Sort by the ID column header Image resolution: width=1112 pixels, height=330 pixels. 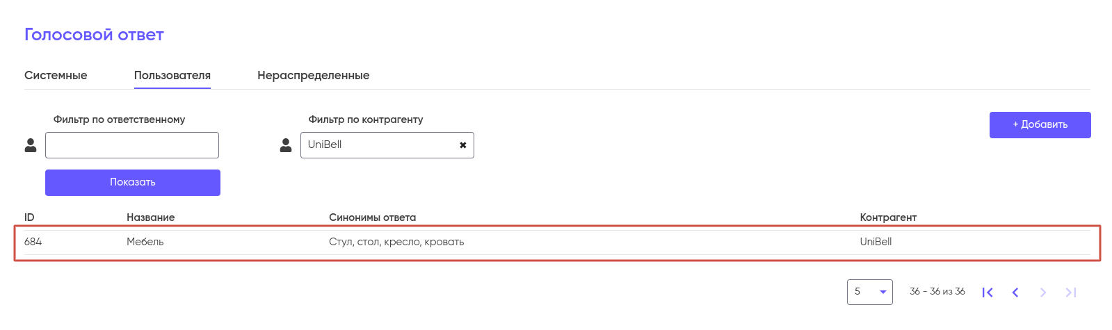[29, 217]
